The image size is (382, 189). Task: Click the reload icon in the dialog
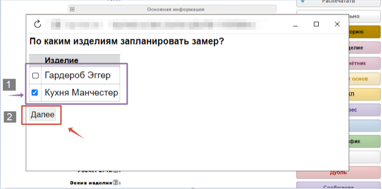coord(37,24)
